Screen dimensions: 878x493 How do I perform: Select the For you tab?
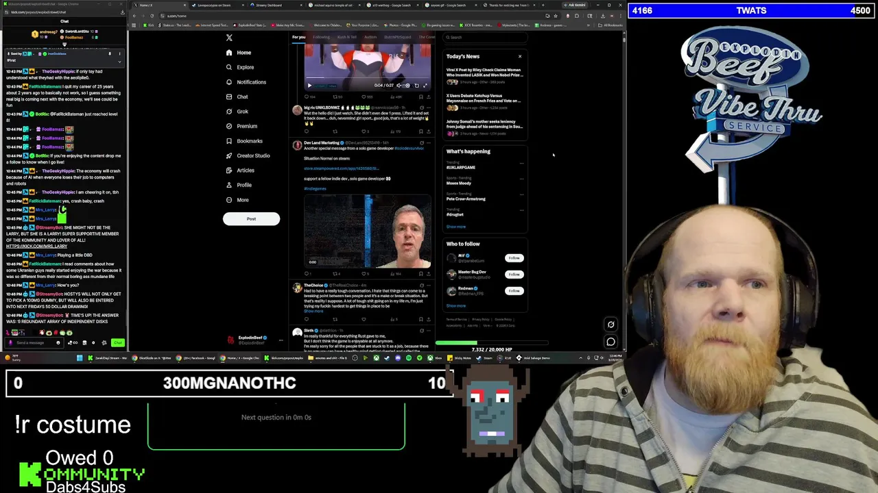click(298, 37)
